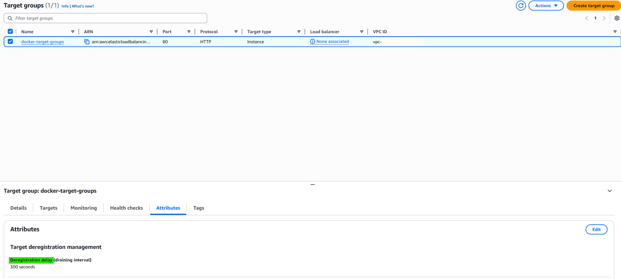Click the Deregistration delay label
This screenshot has width=621, height=279.
(x=31, y=260)
